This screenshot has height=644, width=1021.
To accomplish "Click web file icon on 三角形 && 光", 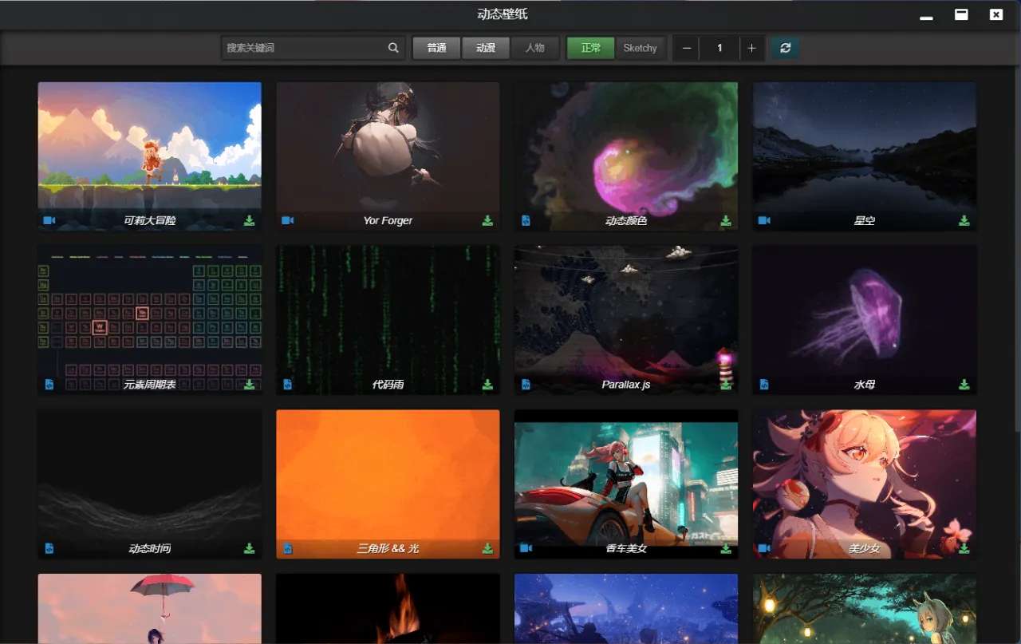I will click(x=288, y=548).
